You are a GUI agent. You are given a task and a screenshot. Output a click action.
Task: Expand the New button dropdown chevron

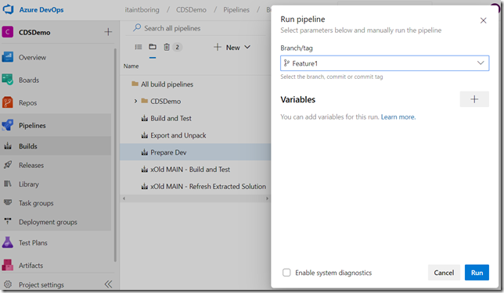247,47
